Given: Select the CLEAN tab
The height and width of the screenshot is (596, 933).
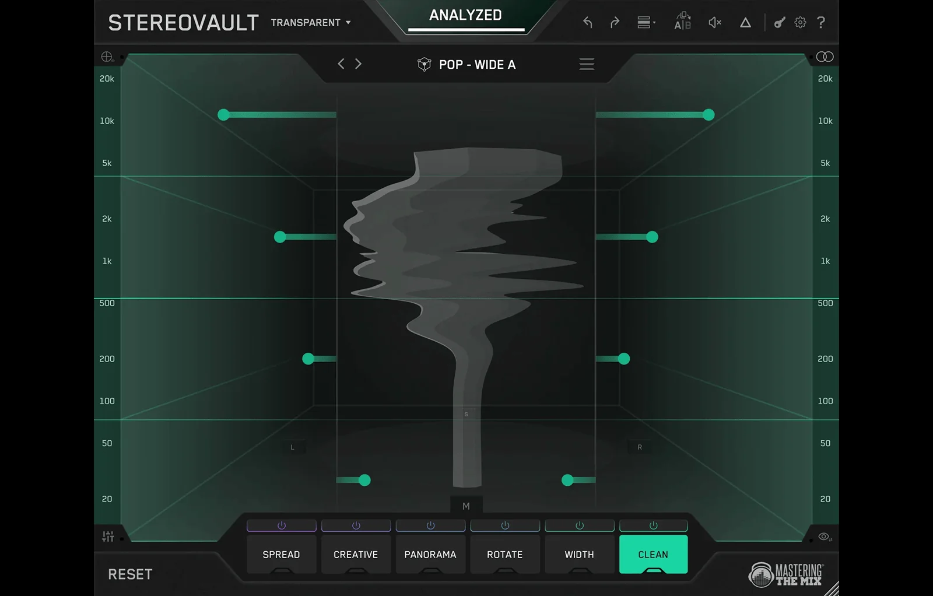Looking at the screenshot, I should click(x=654, y=554).
